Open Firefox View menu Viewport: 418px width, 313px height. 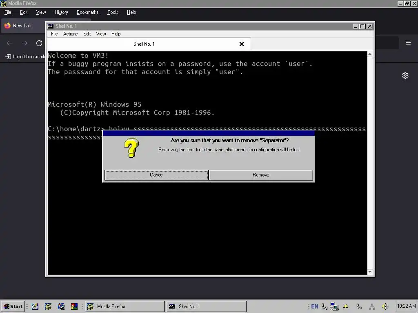click(x=41, y=12)
